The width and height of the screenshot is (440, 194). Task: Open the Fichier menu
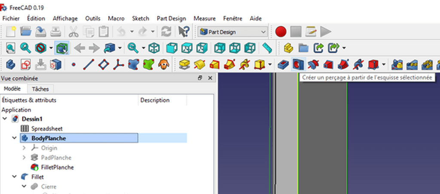point(11,18)
